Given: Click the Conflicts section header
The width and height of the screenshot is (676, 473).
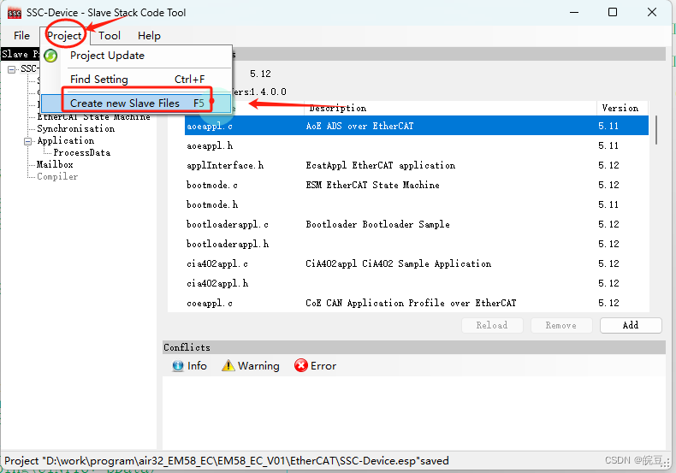Looking at the screenshot, I should point(414,347).
